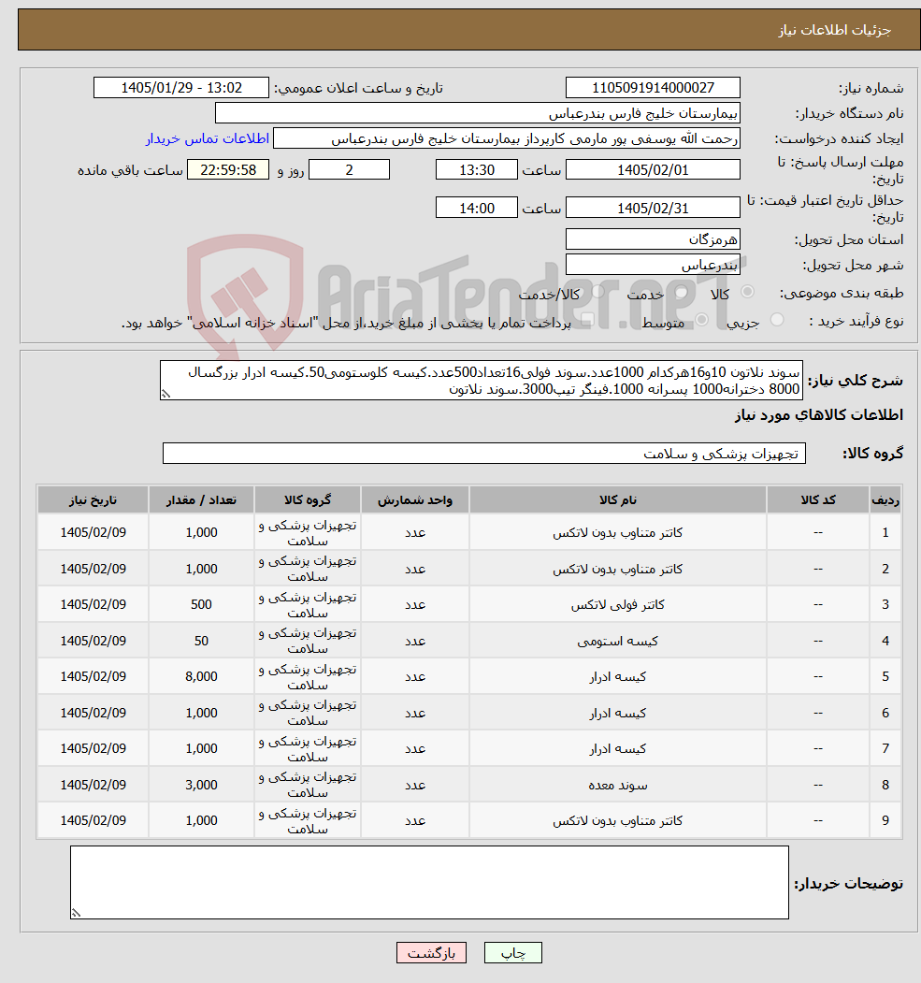This screenshot has height=983, width=921.
Task: Select the کالا/خدمت radio button
Action: [x=597, y=292]
